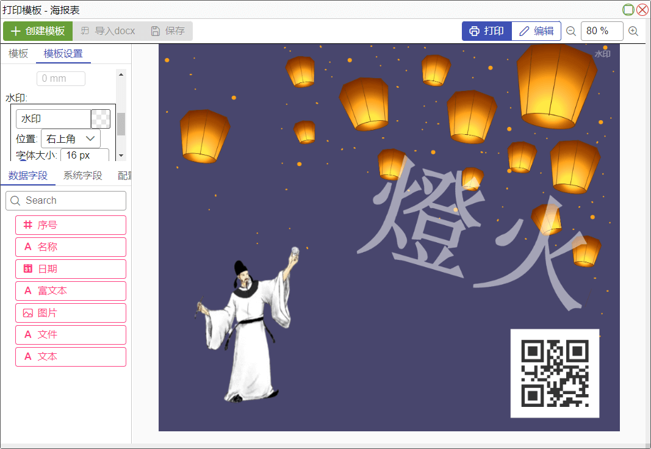Image resolution: width=651 pixels, height=449 pixels.
Task: Click the 80 % zoom level box
Action: [602, 31]
